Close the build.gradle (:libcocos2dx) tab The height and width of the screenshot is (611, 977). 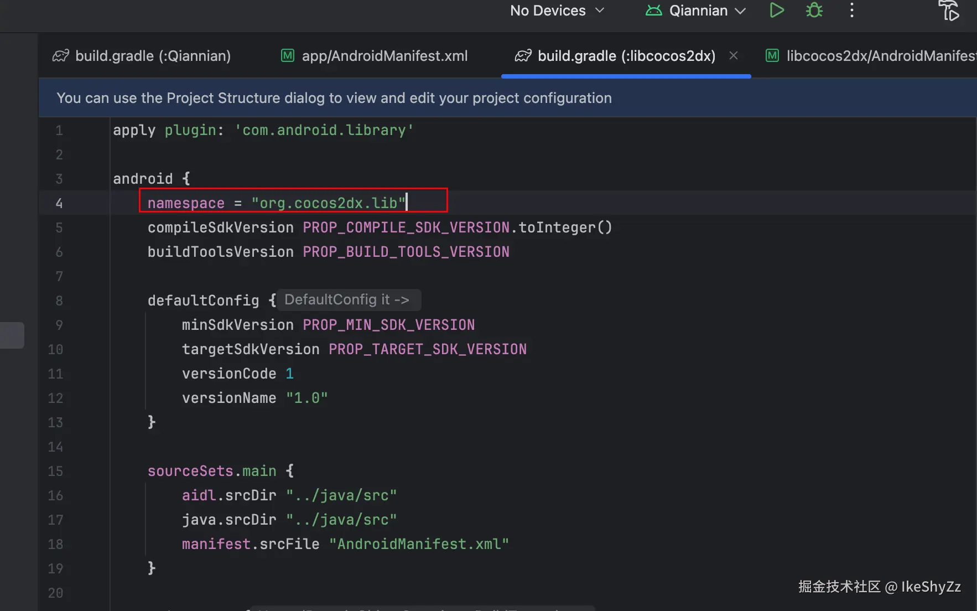[x=734, y=55]
